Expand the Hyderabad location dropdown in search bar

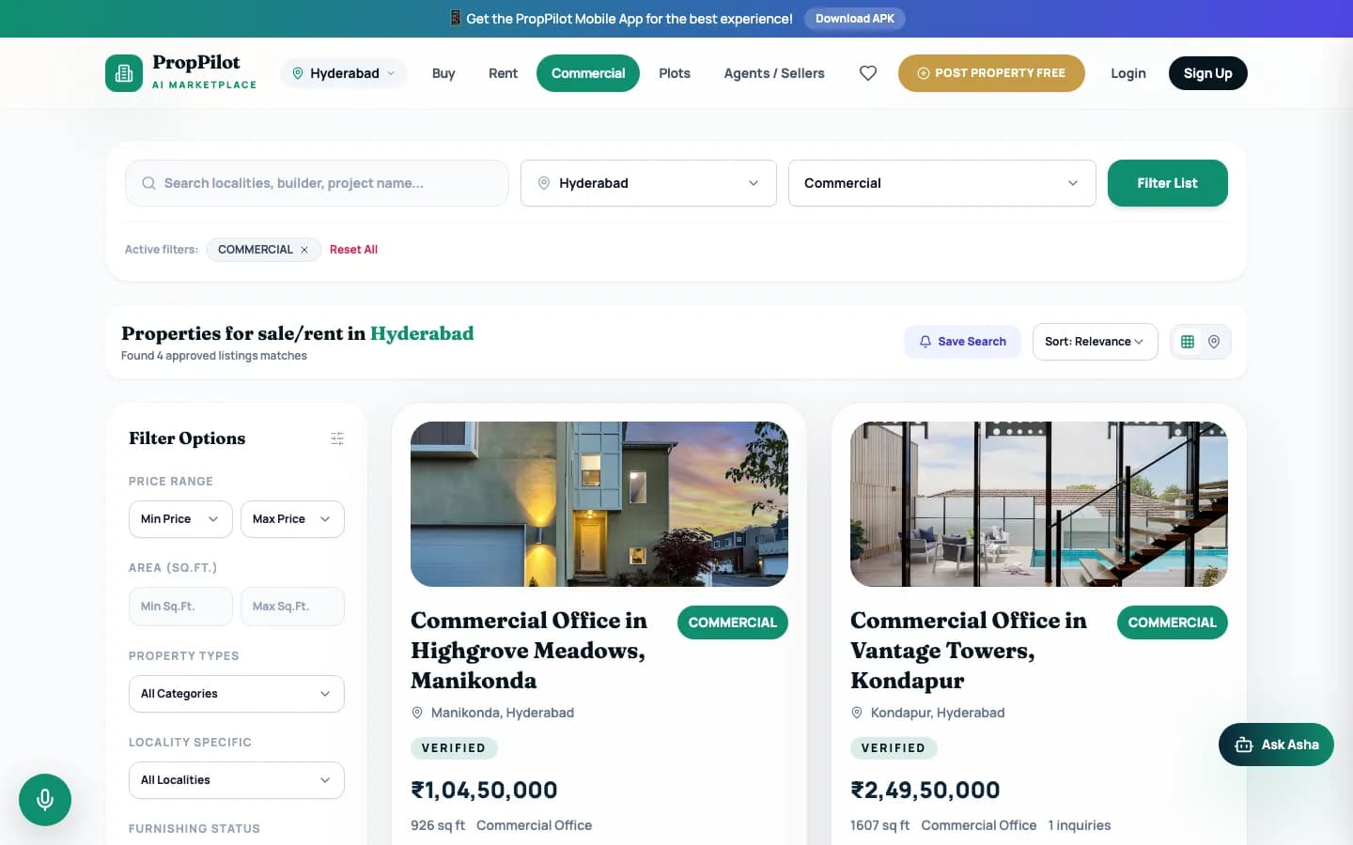tap(648, 183)
